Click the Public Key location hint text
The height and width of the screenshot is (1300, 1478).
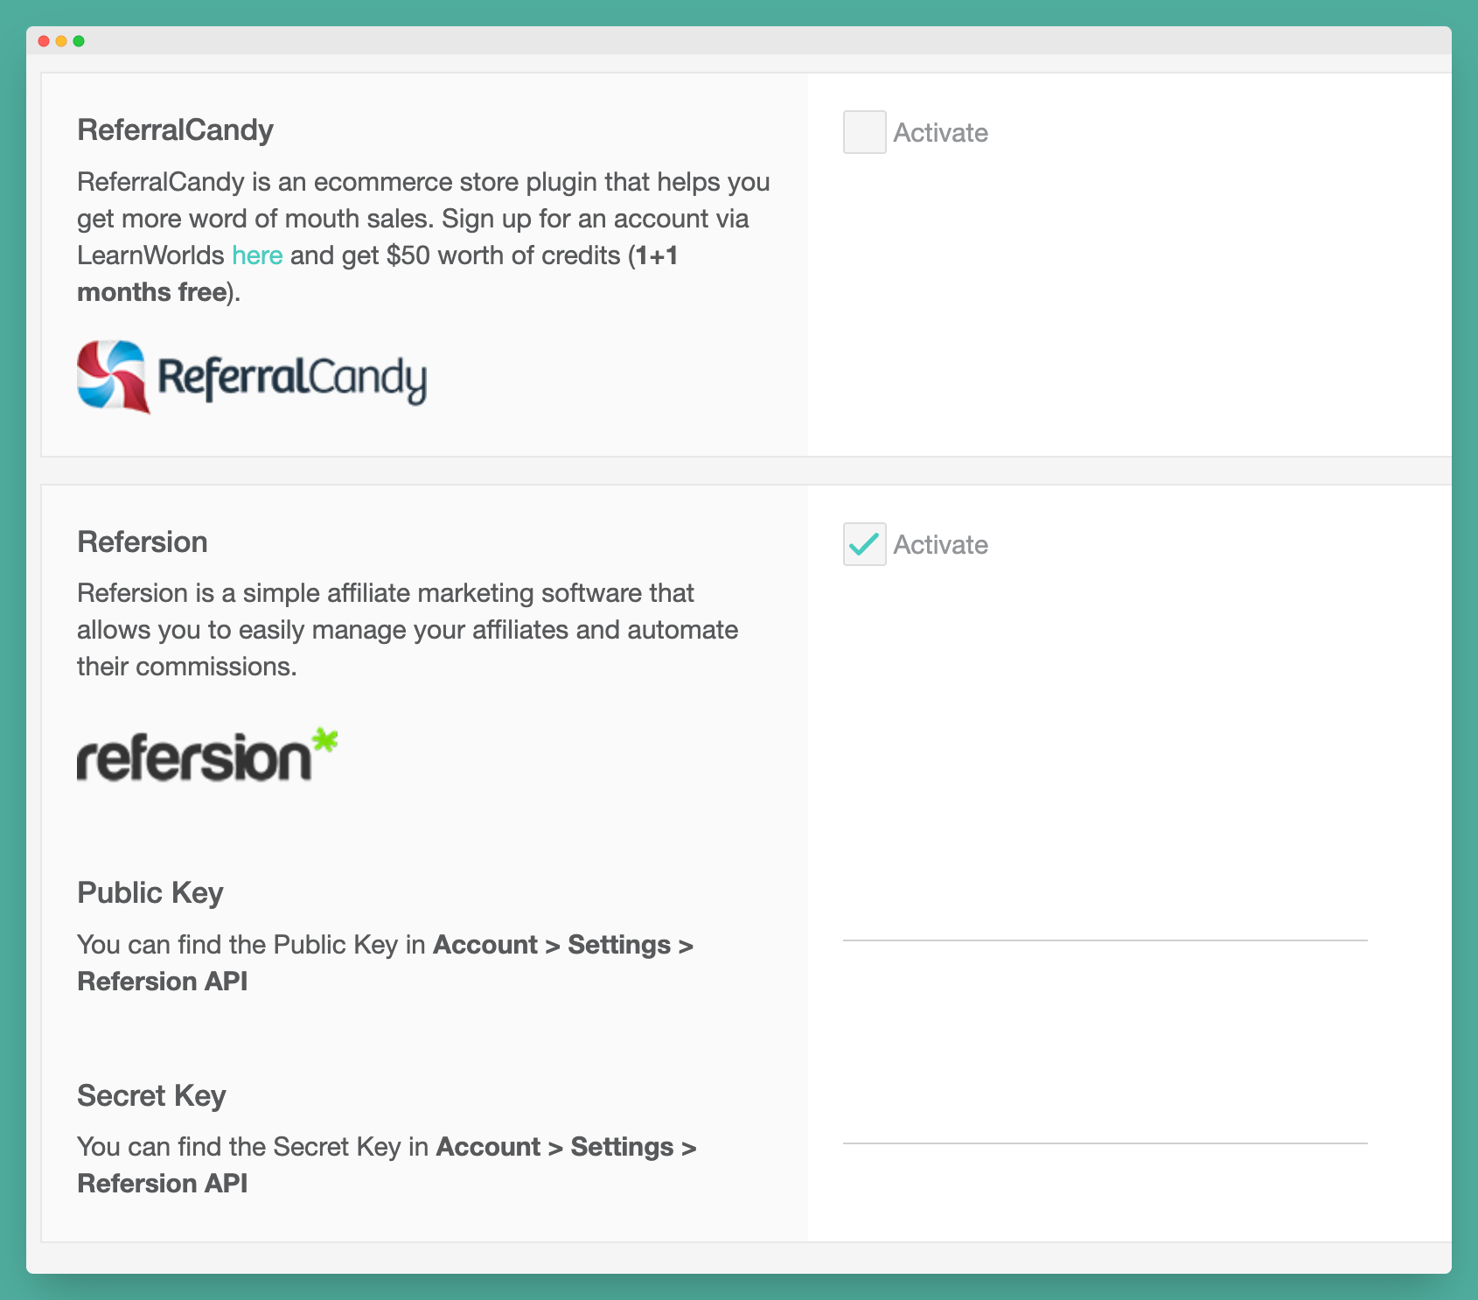point(385,963)
